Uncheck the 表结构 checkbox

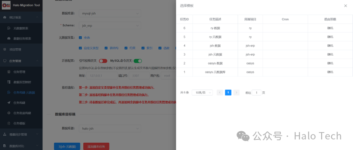pyautogui.click(x=106, y=48)
